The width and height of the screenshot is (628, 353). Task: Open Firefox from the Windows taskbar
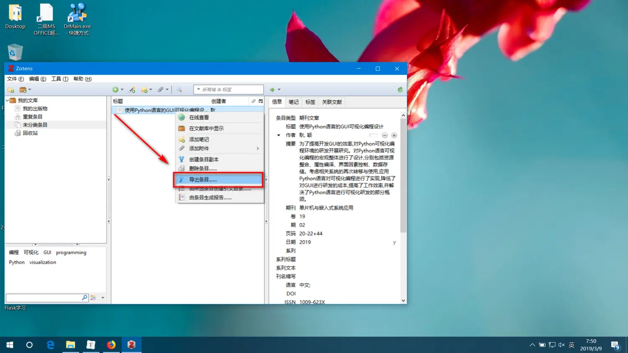pyautogui.click(x=111, y=345)
